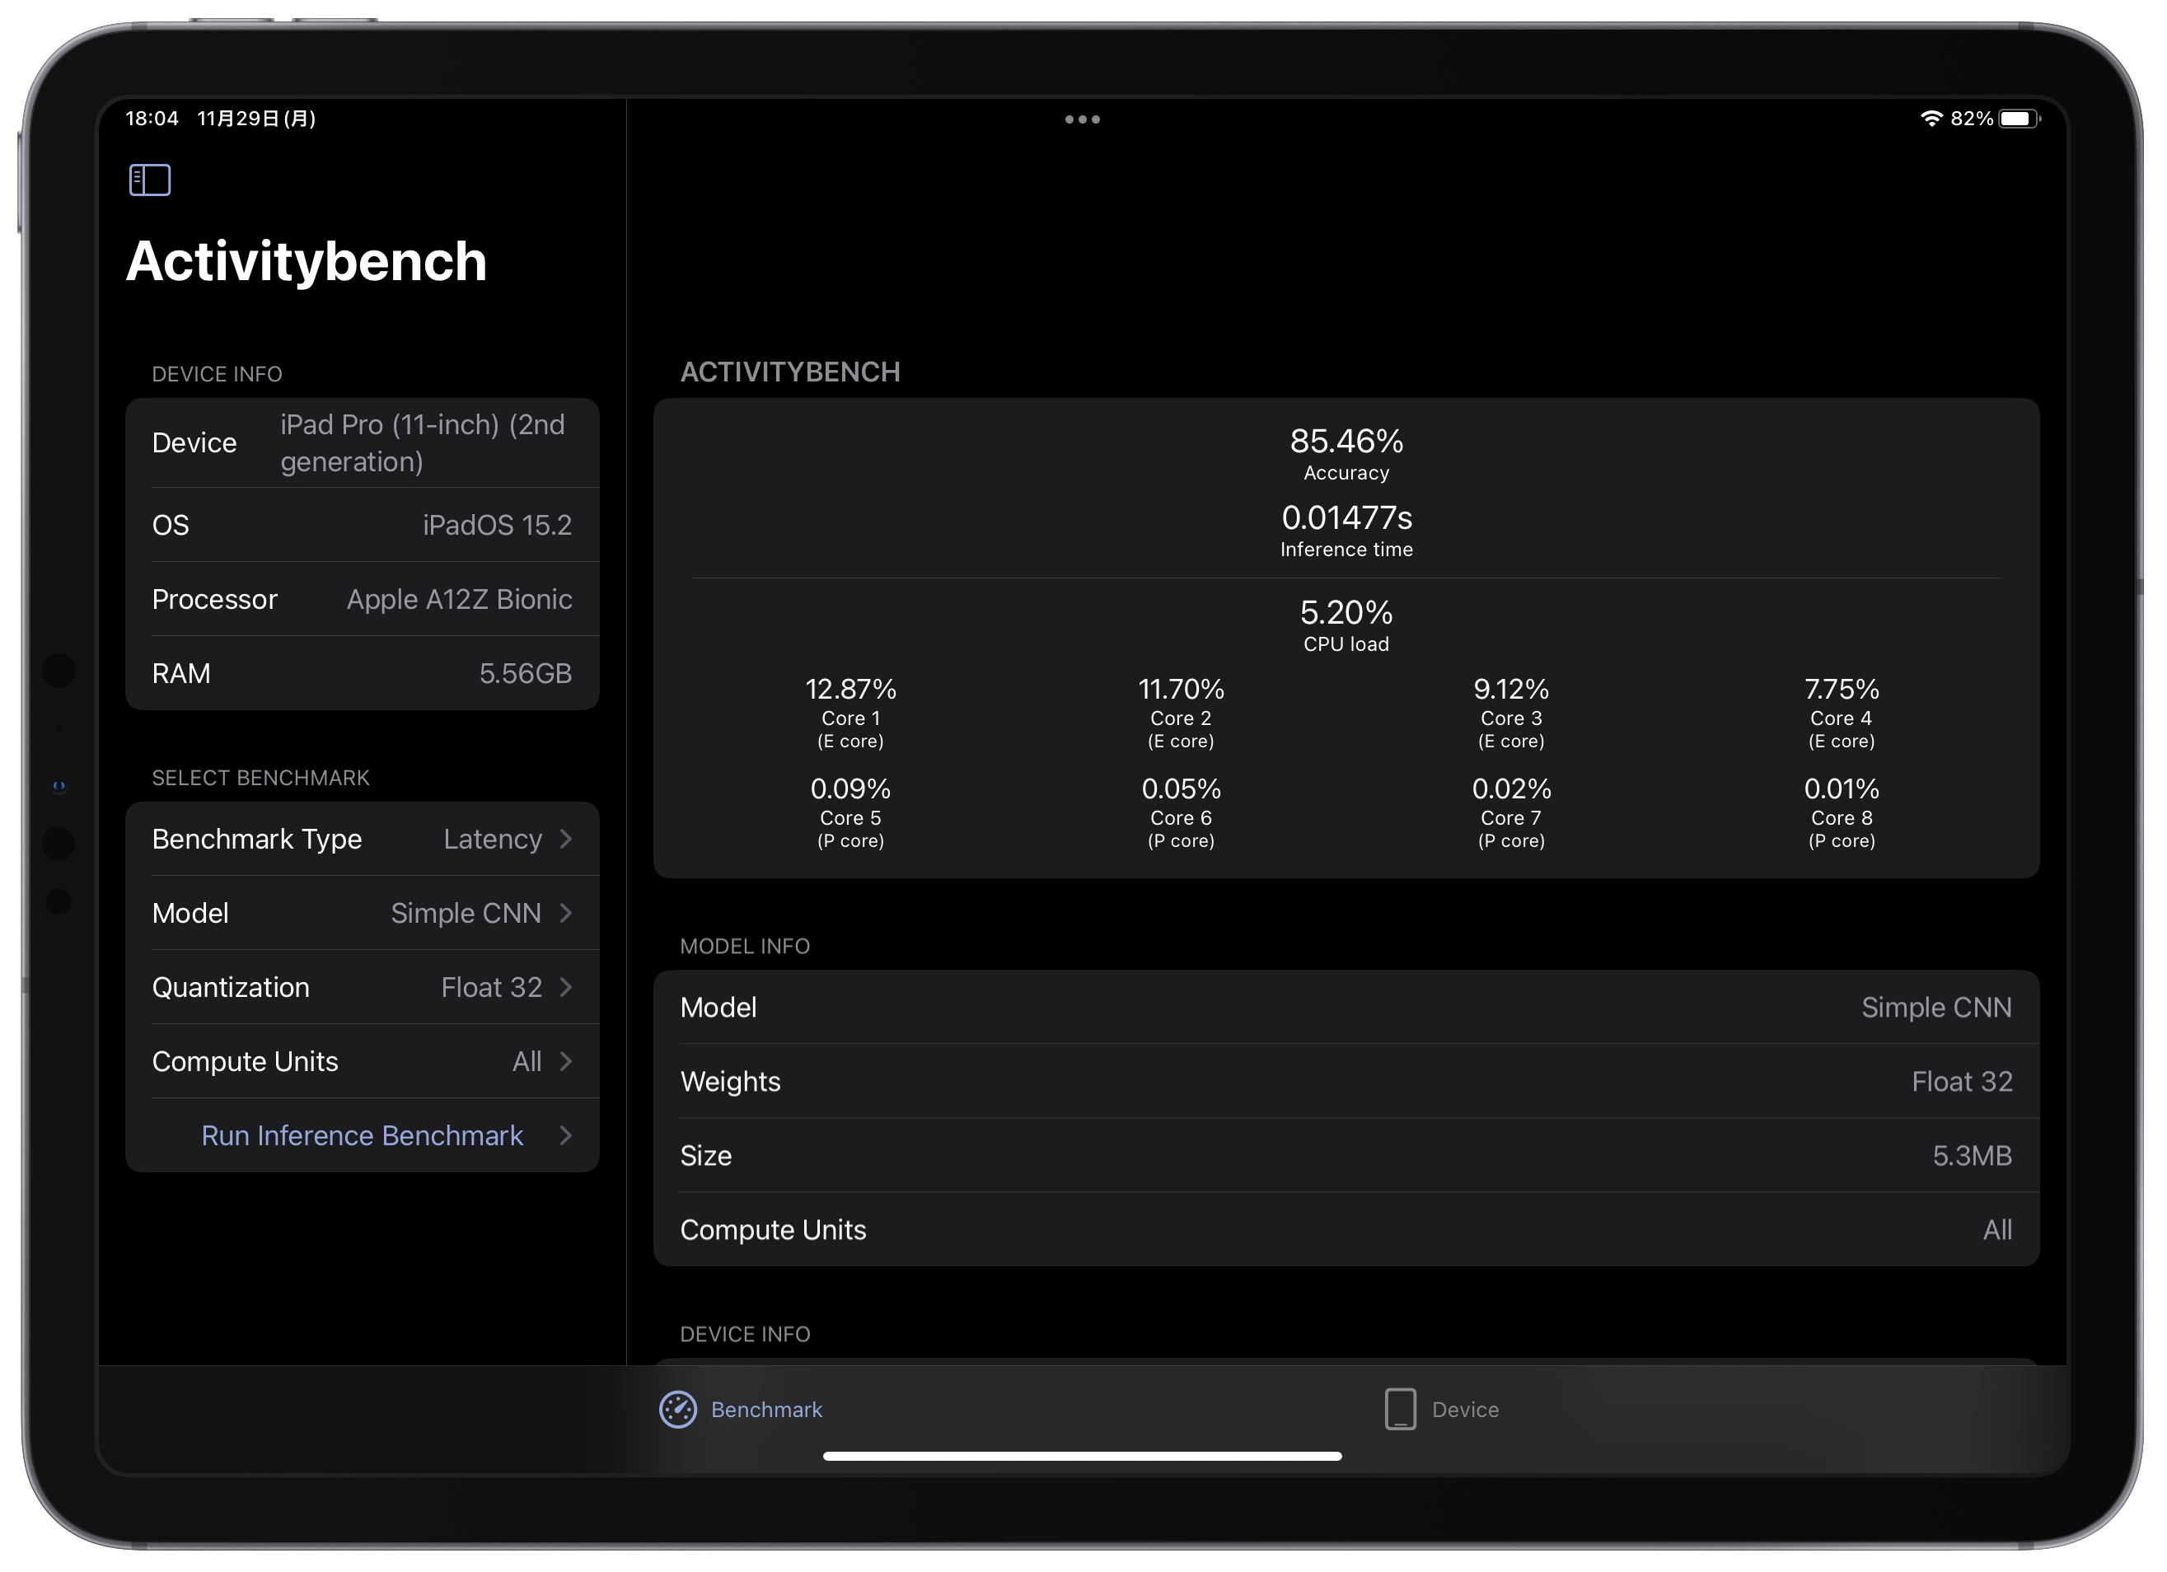
Task: Tap the three-dot multitasking icon
Action: tap(1083, 119)
